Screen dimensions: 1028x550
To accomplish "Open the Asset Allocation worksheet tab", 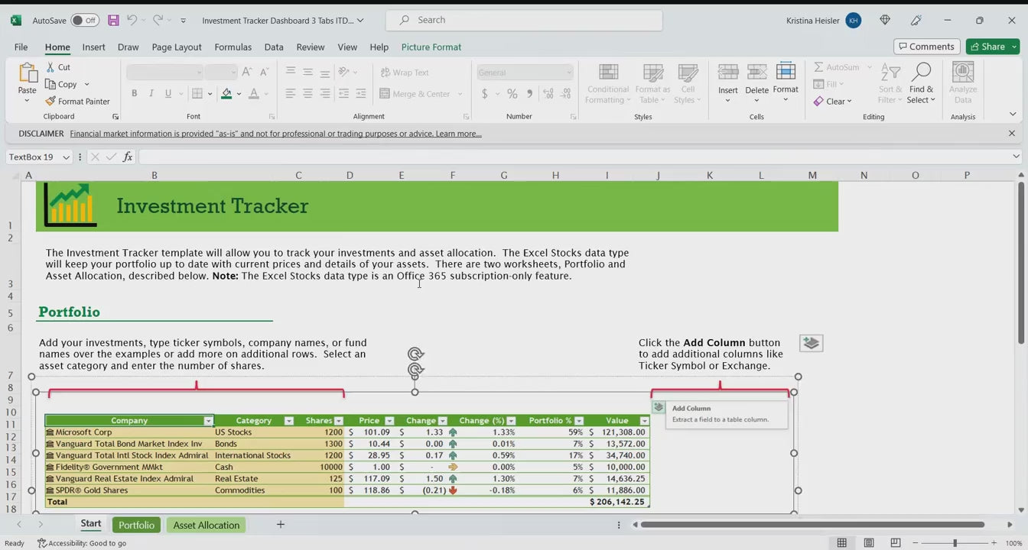I will pos(207,525).
